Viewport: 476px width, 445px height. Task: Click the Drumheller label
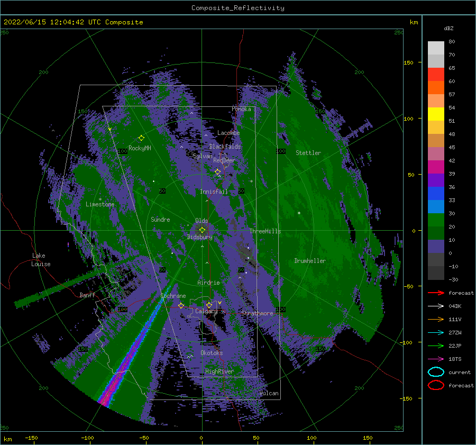(x=310, y=261)
